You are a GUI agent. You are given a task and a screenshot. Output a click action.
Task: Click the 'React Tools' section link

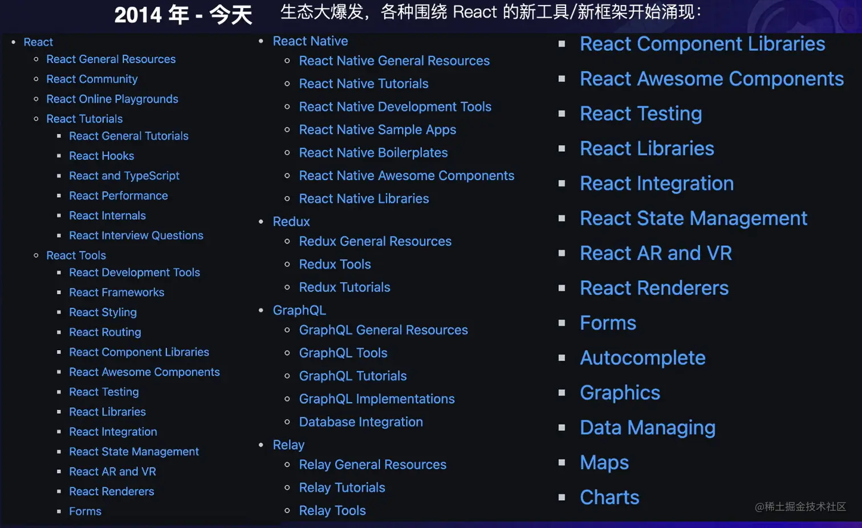(76, 255)
